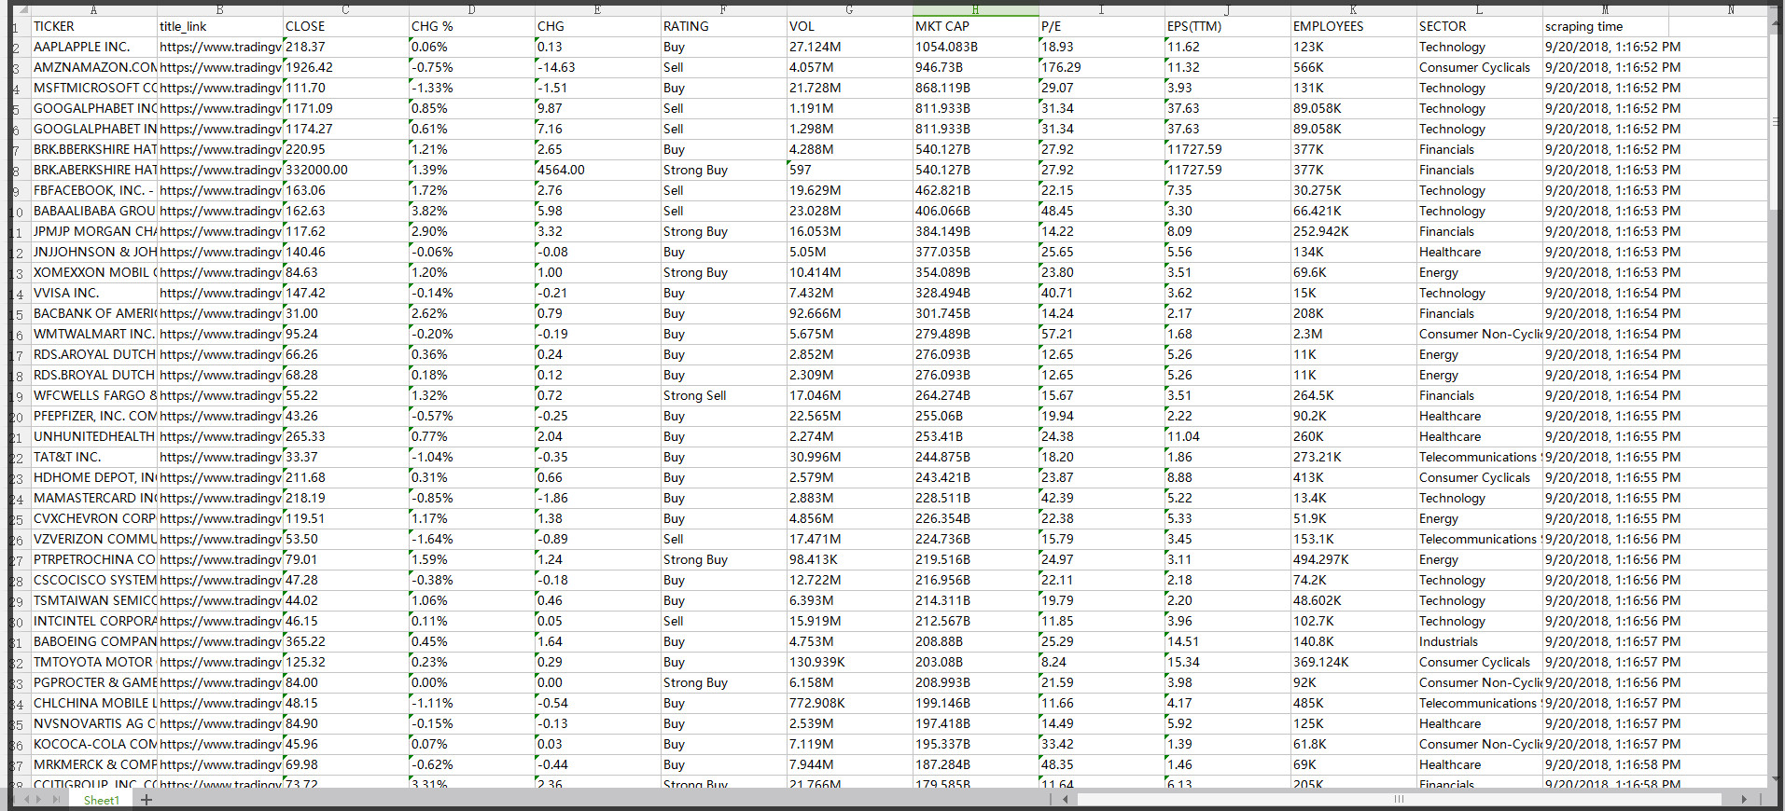The width and height of the screenshot is (1785, 811).
Task: Click the CLOSE header cell
Action: pyautogui.click(x=345, y=26)
